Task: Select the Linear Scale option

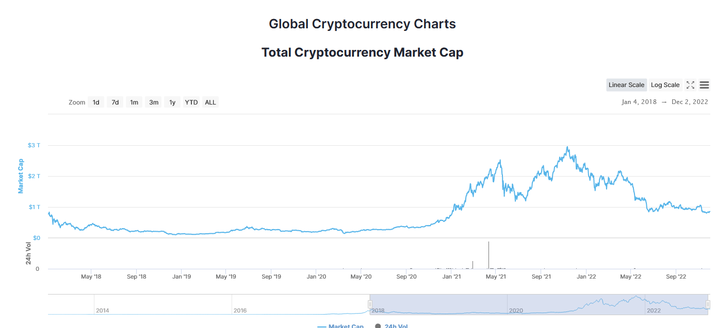Action: [626, 85]
